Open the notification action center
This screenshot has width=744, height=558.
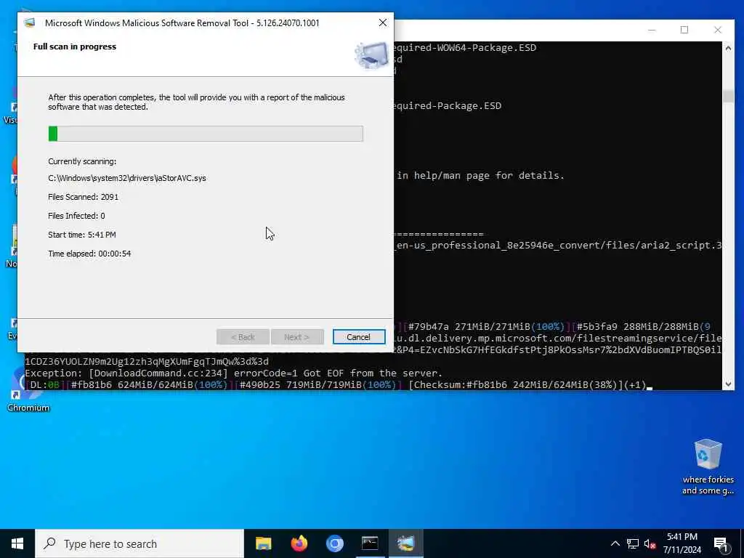coord(721,543)
